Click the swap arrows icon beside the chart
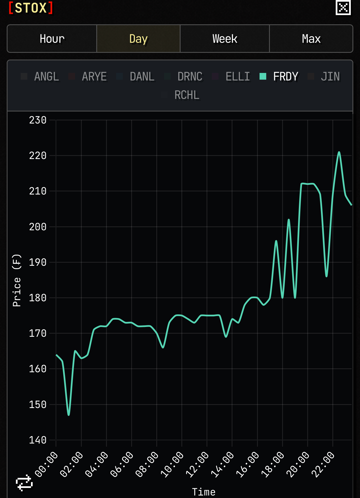Viewport: 360px width, 498px height. tap(24, 483)
